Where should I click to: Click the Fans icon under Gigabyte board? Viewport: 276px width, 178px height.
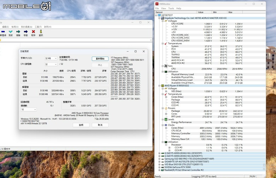pyautogui.click(x=166, y=66)
